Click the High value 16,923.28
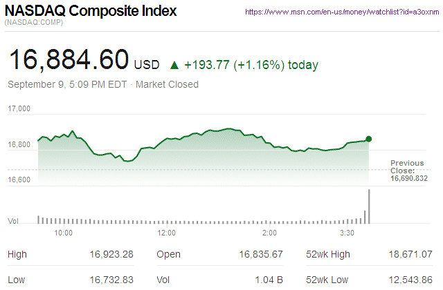Screen dimensions: 443x290 click(x=111, y=254)
